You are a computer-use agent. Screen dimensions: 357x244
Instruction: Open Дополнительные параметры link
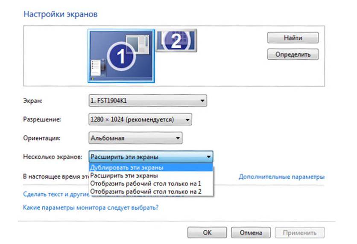[281, 177]
